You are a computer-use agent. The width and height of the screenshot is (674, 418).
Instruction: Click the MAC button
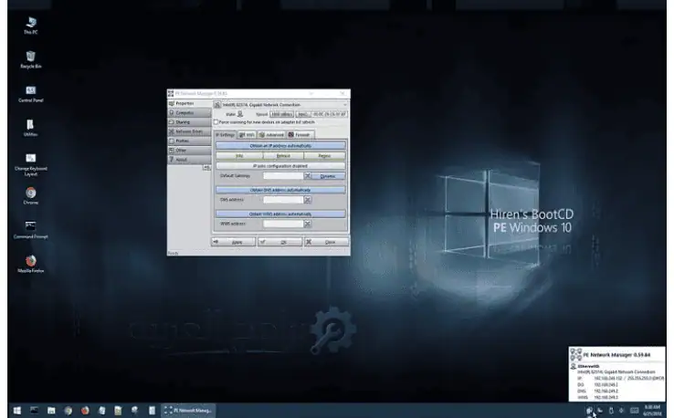303,114
